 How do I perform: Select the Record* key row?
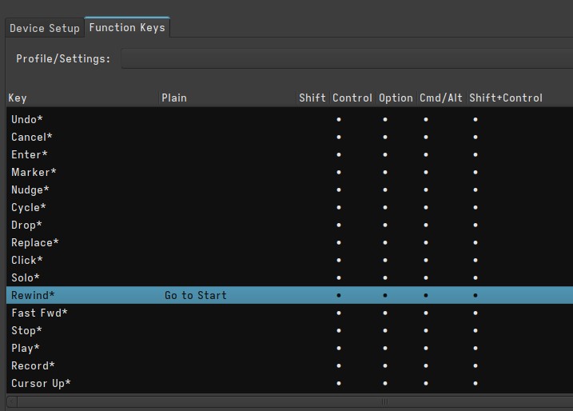[33, 365]
